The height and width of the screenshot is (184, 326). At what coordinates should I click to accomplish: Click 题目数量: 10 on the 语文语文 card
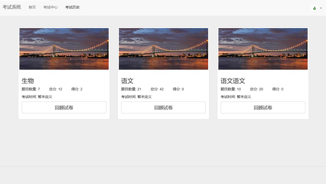click(x=231, y=89)
